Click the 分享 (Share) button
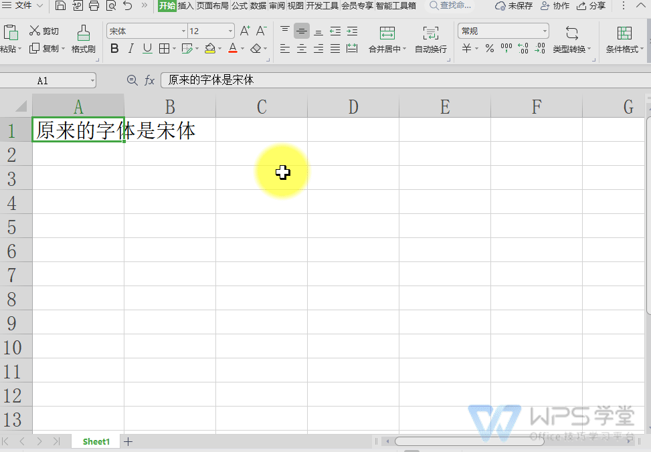Viewport: 651px width, 452px height. click(x=591, y=6)
